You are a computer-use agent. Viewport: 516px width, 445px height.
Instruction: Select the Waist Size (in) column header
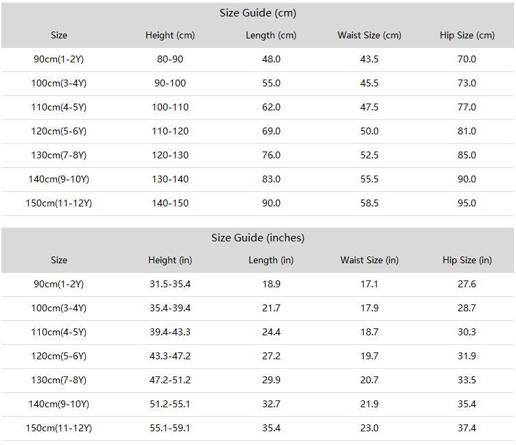(x=369, y=260)
